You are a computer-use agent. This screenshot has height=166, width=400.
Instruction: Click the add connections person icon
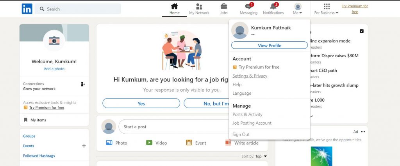click(83, 84)
